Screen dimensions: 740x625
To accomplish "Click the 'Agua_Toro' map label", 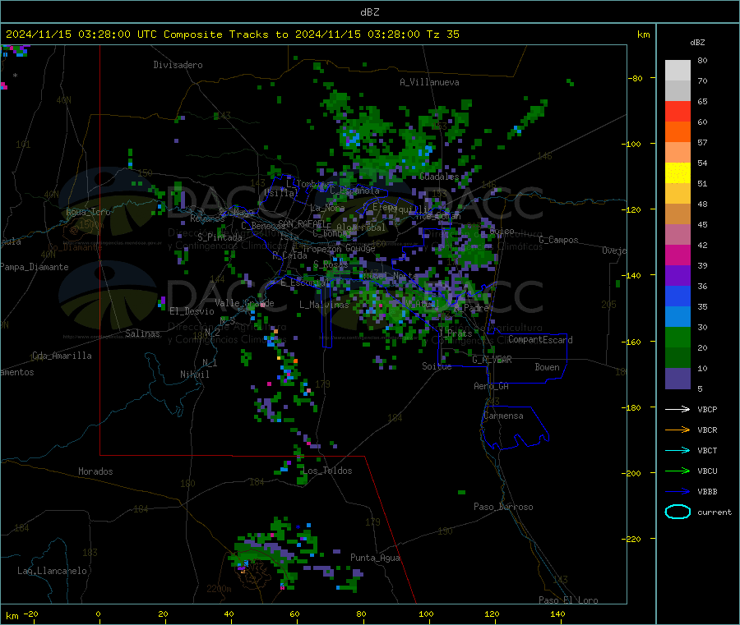I will pos(88,212).
